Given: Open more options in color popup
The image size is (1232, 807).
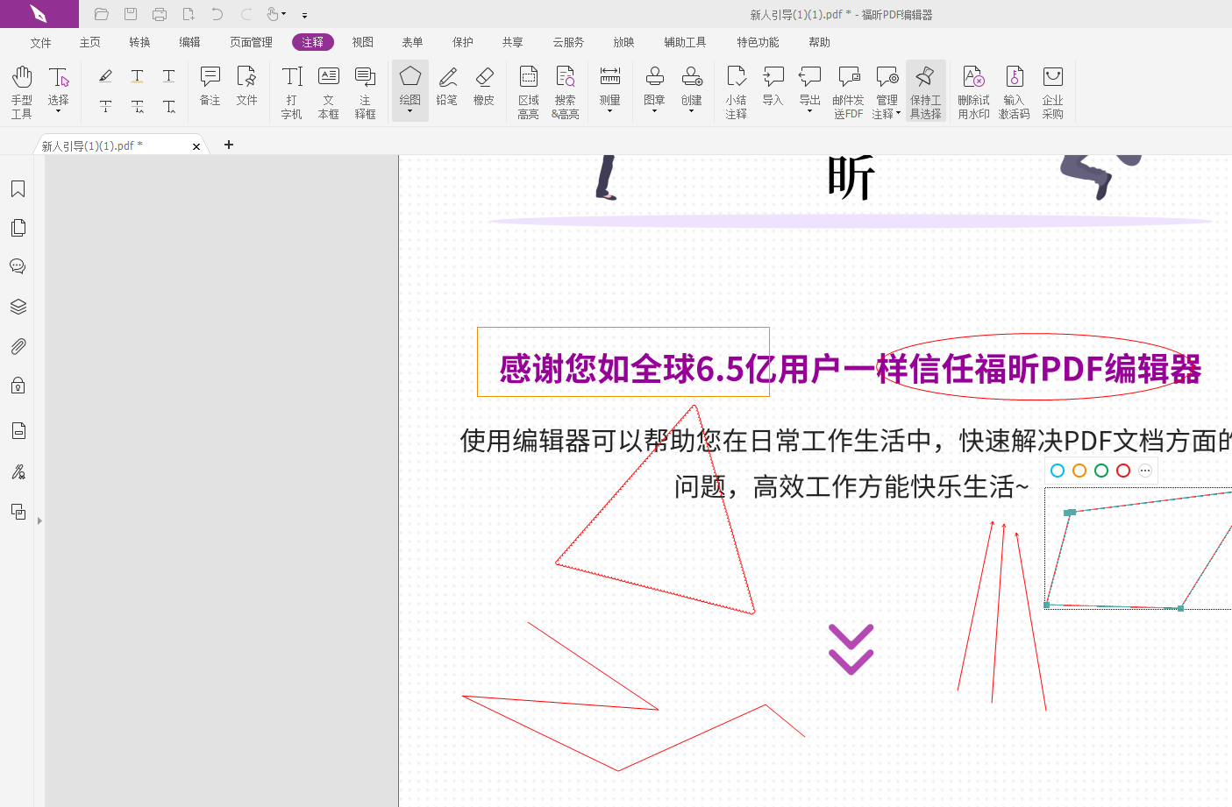Looking at the screenshot, I should (1145, 471).
